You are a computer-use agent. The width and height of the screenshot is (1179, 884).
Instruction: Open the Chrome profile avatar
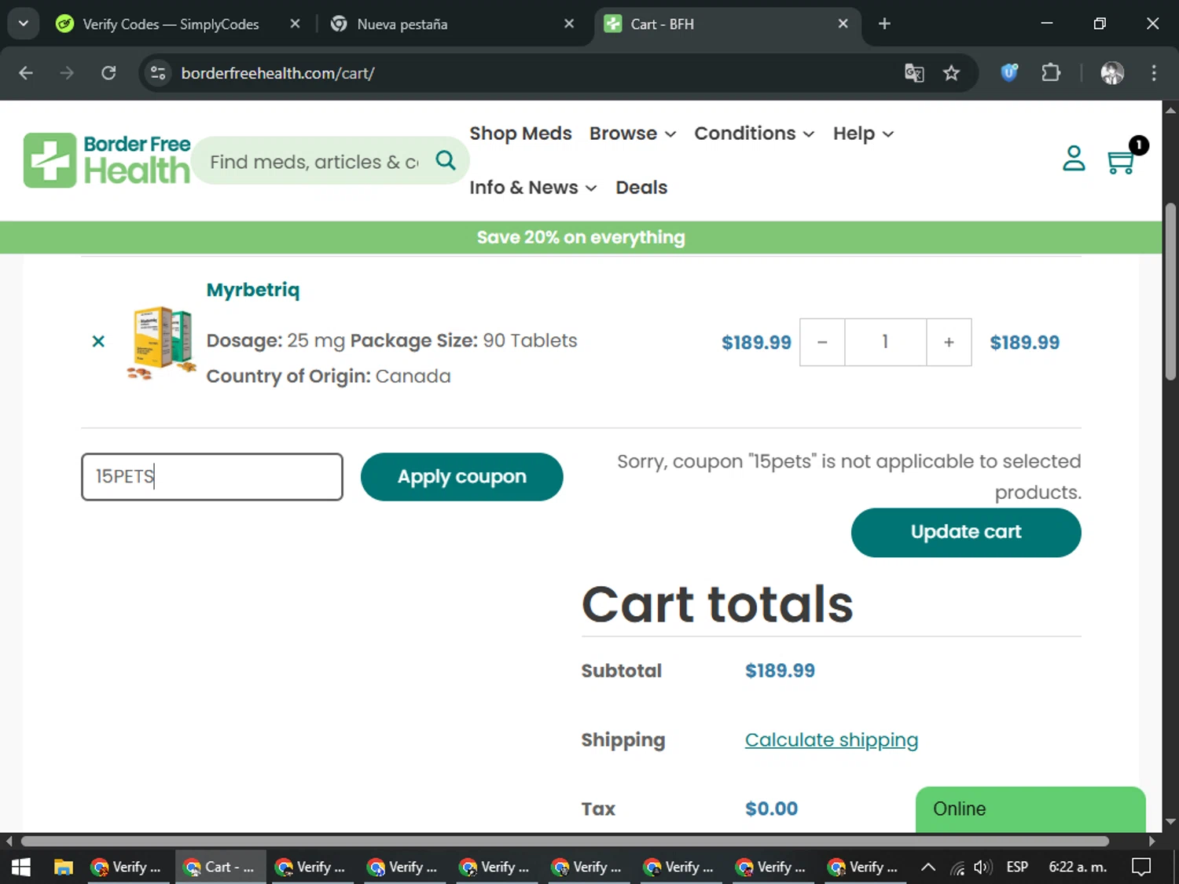pos(1112,73)
